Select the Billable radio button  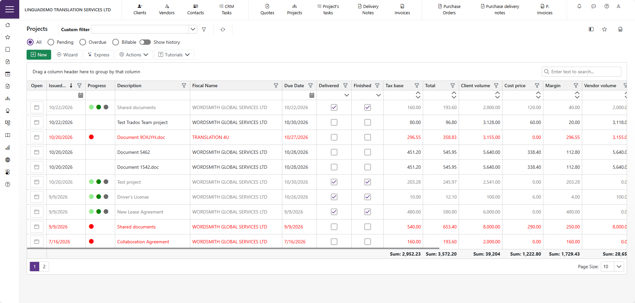116,42
